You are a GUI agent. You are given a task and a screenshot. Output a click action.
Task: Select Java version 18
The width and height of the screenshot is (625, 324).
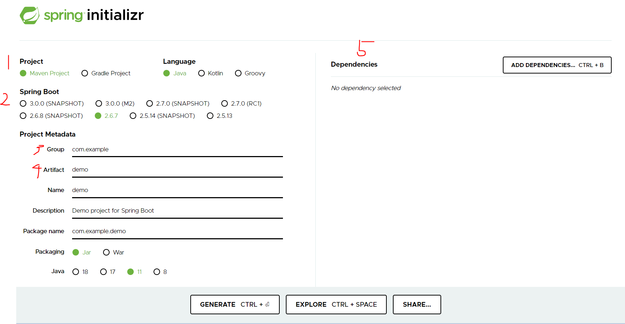[76, 272]
